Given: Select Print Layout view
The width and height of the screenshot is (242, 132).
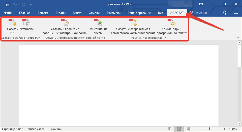Looking at the screenshot, I should click(x=179, y=129).
